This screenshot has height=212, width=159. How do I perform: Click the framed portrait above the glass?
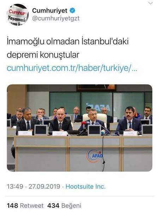[x=96, y=88]
